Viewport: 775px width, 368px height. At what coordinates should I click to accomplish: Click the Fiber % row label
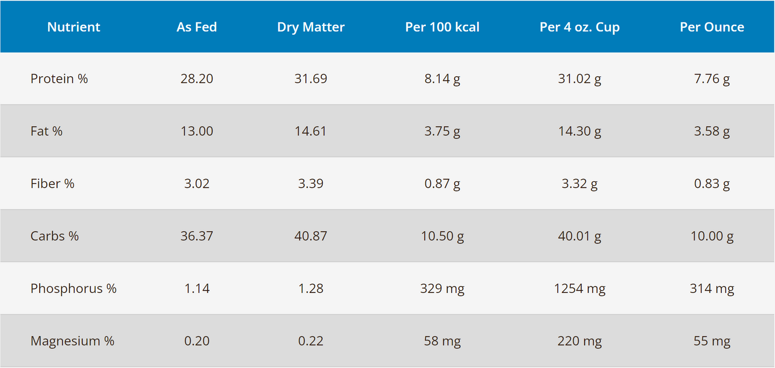53,184
